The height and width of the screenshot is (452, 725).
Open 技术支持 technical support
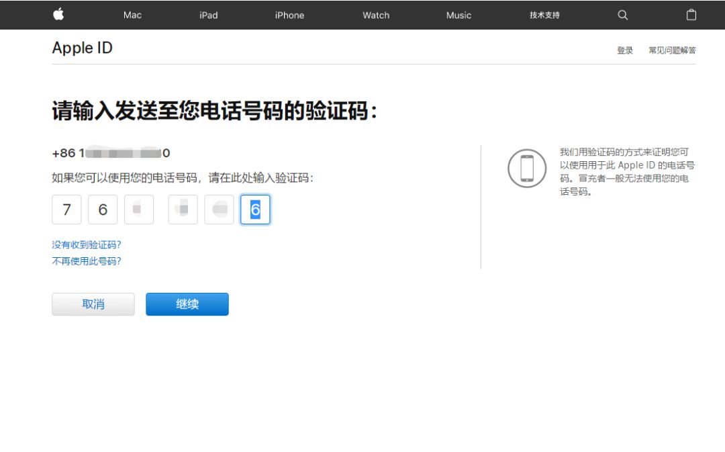542,15
